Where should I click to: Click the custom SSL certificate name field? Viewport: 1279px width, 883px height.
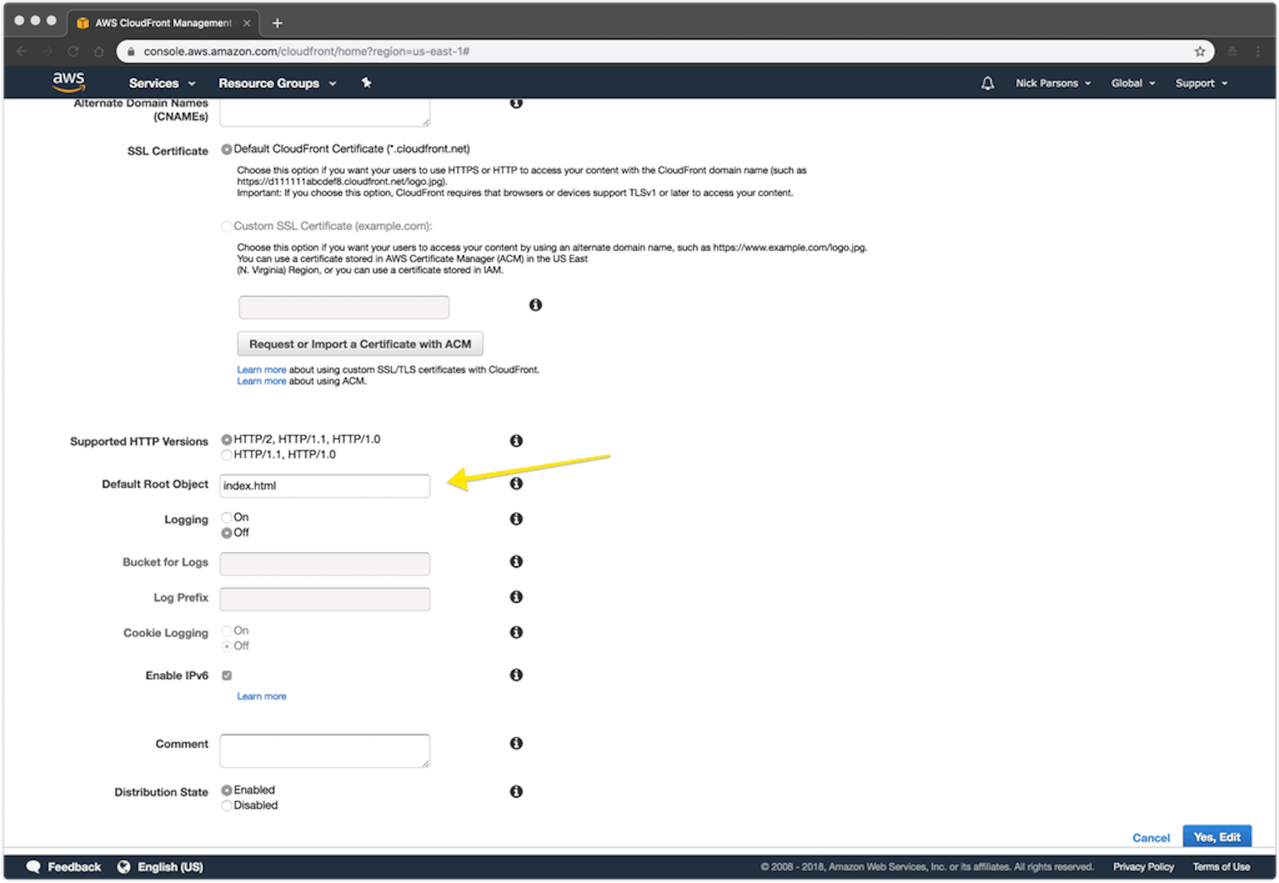(x=343, y=307)
